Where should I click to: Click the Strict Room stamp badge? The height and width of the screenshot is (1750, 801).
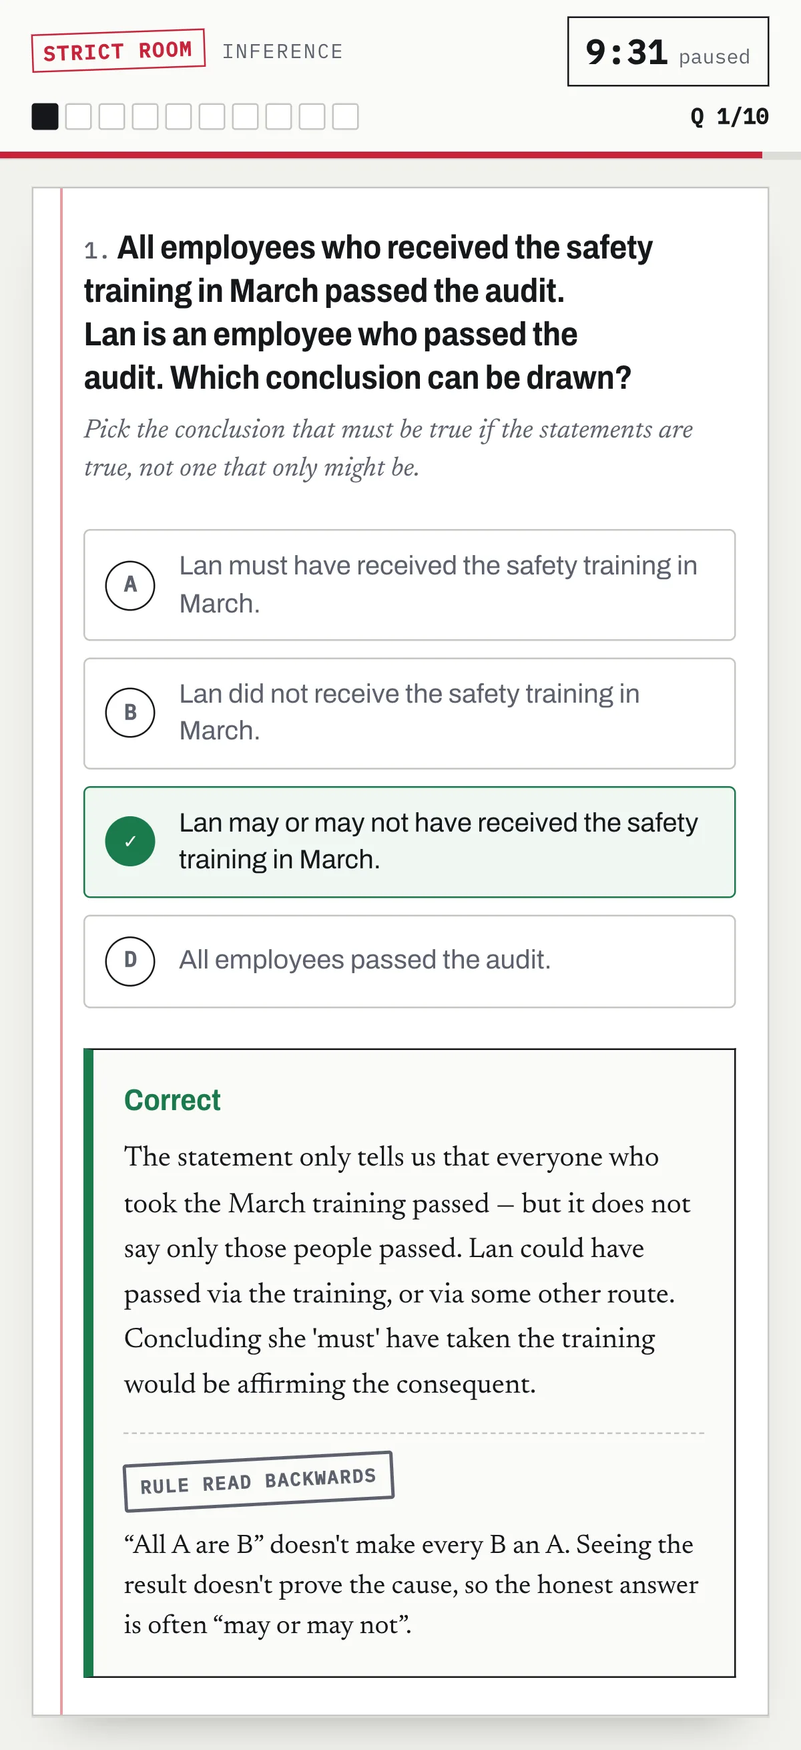[x=118, y=51]
